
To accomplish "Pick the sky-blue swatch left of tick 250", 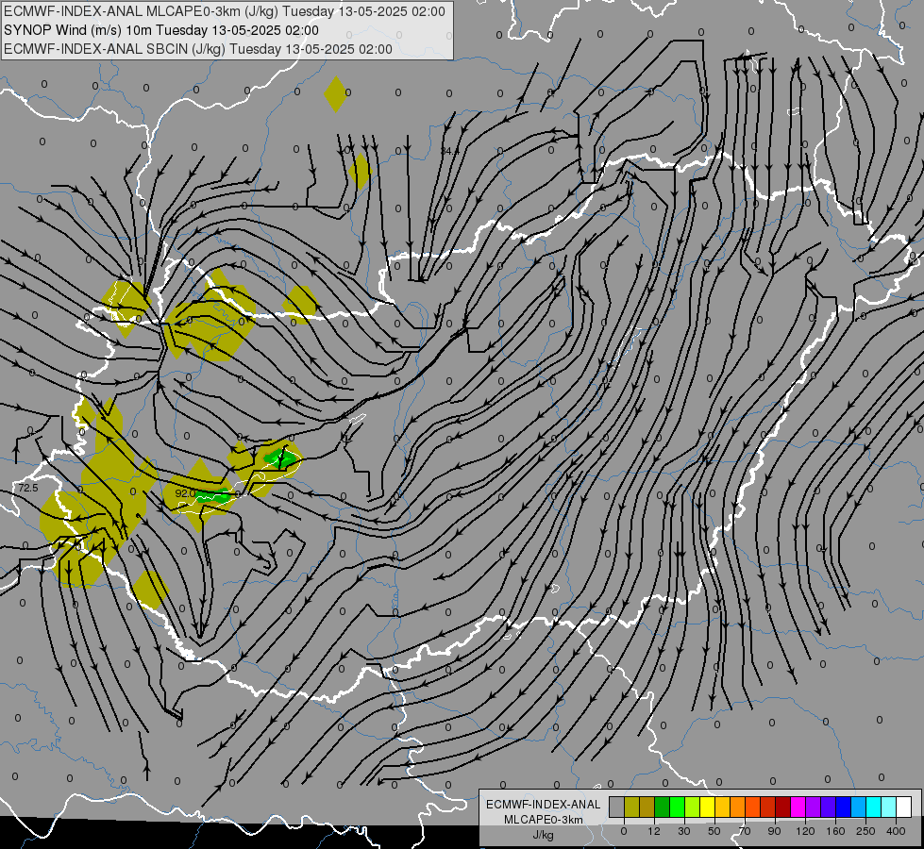I will click(x=859, y=807).
